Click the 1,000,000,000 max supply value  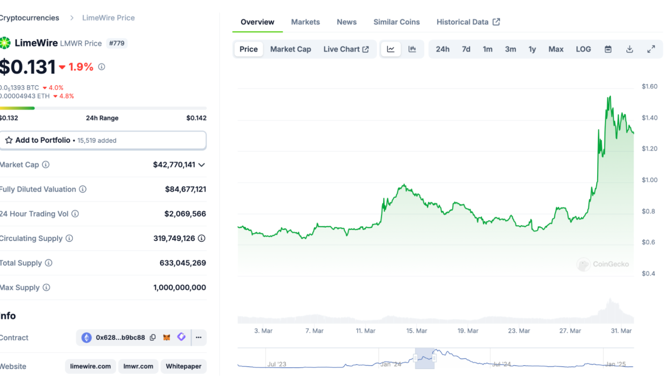180,288
